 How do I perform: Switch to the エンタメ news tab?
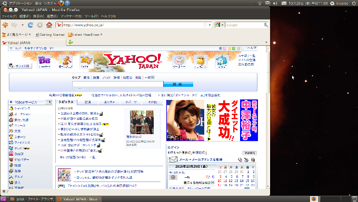(x=110, y=102)
